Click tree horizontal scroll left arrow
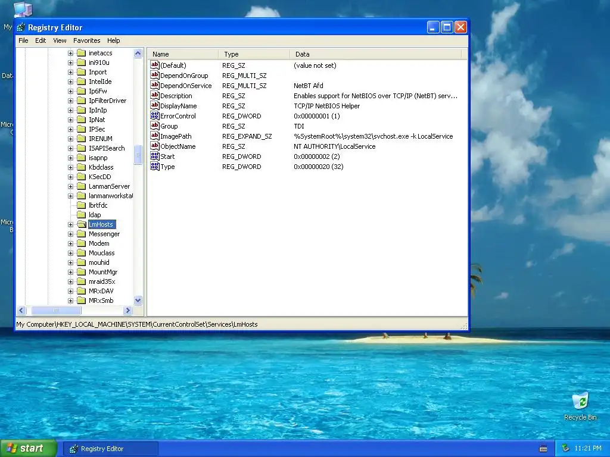The image size is (610, 457). (21, 310)
